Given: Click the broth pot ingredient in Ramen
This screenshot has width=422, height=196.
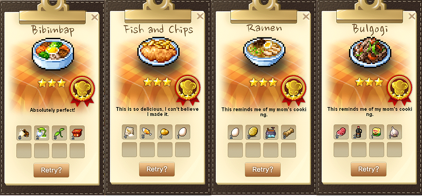Looking at the screenshot, I should click(271, 132).
